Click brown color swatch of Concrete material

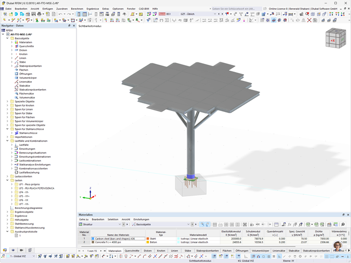tap(93, 242)
